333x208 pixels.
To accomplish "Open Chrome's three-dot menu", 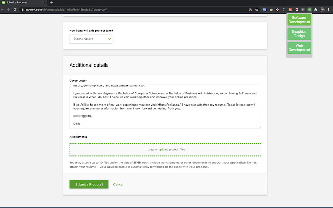I will pyautogui.click(x=328, y=10).
